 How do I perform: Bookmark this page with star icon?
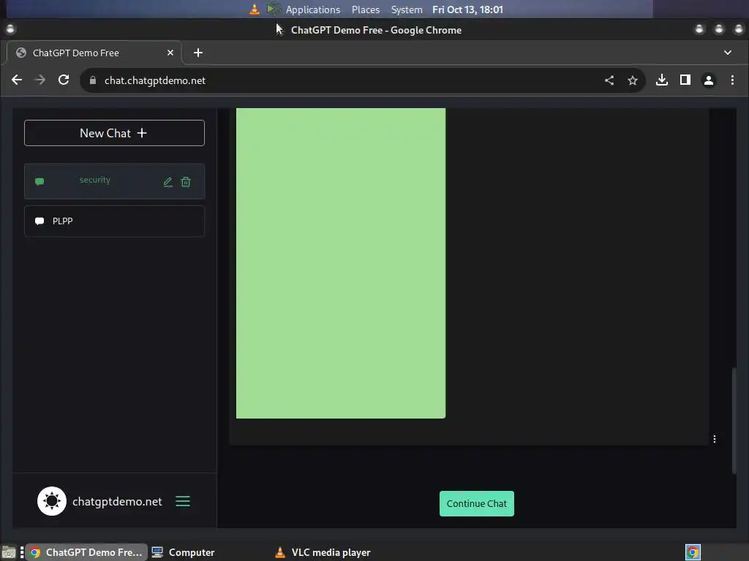(633, 80)
